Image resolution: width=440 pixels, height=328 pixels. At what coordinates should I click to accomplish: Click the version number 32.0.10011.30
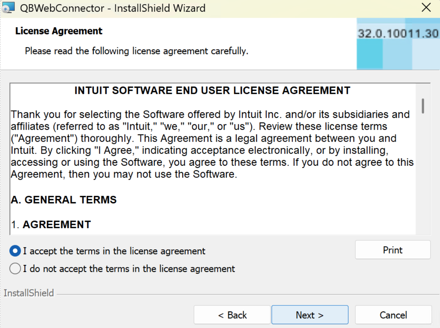pos(398,34)
